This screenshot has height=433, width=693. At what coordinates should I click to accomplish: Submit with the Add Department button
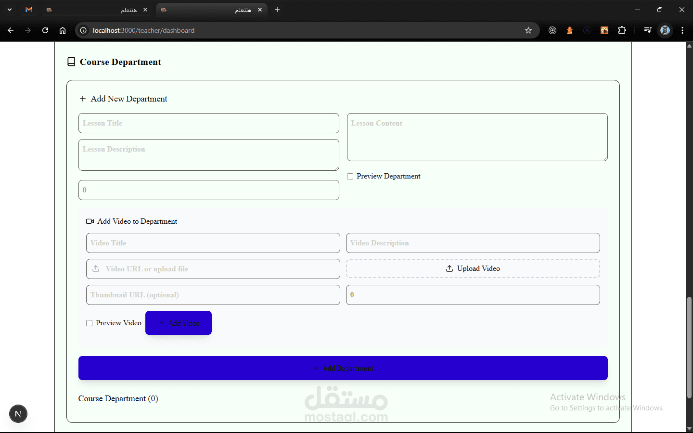343,368
